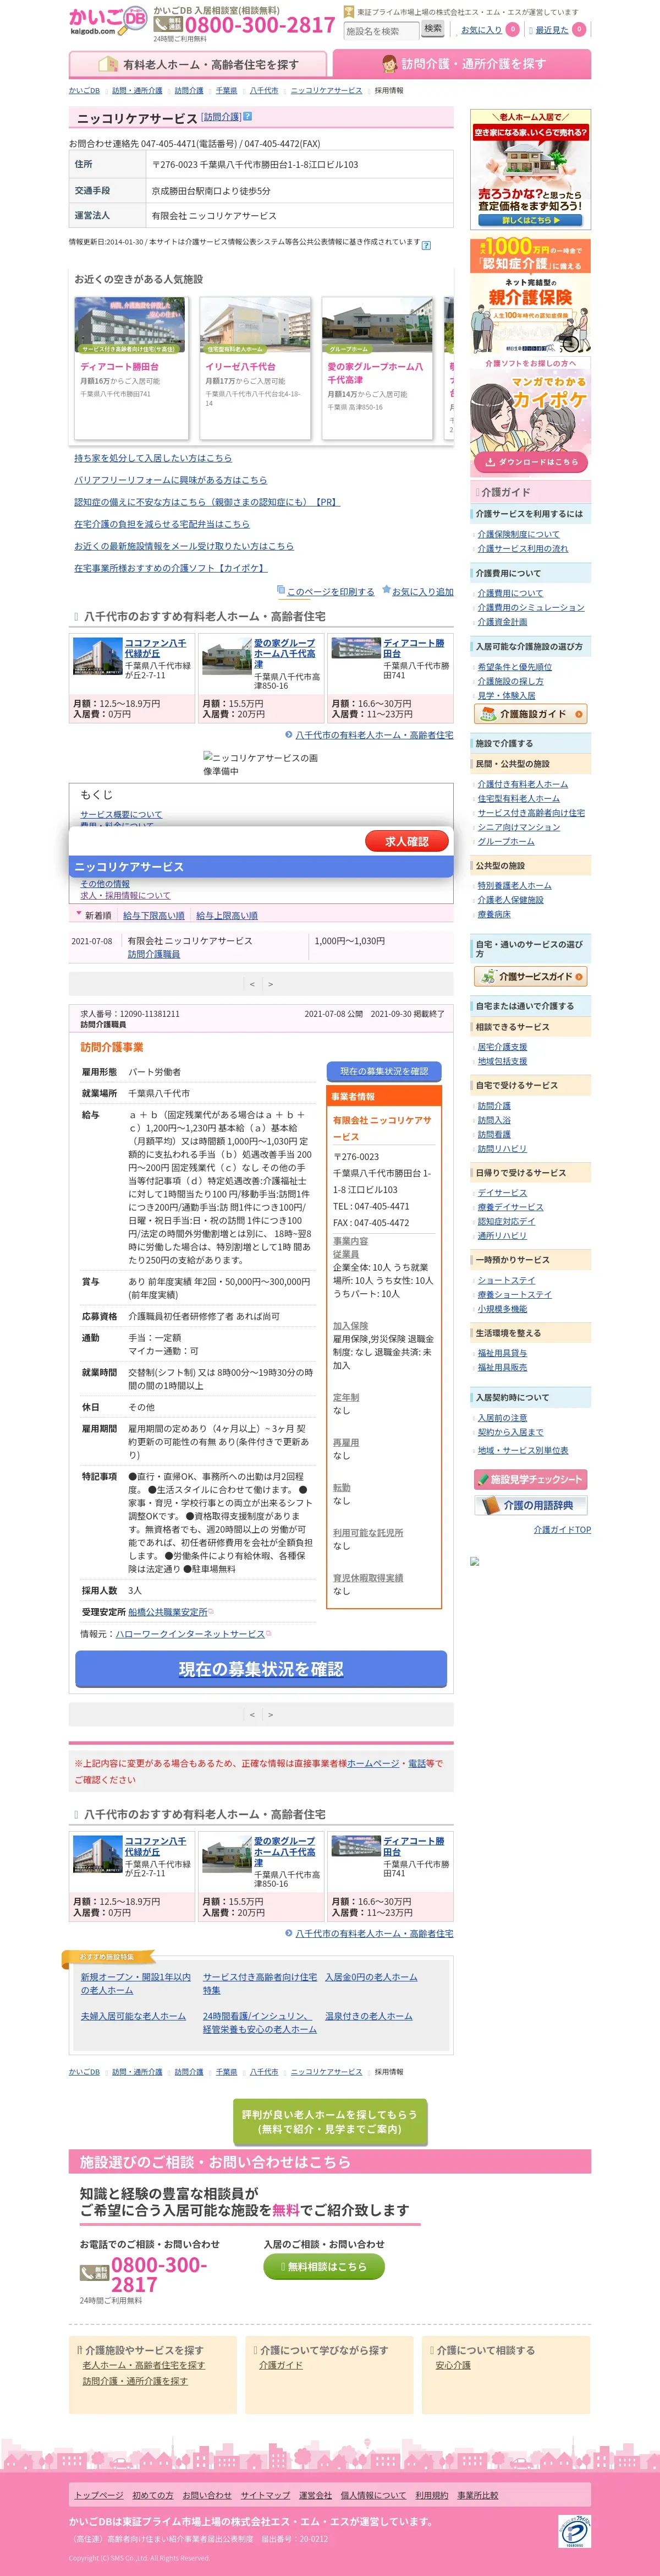Click 売ろうかな house price advertisement
The image size is (660, 2576).
coord(530,169)
